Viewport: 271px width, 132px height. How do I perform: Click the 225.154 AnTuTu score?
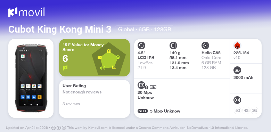coord(241,53)
